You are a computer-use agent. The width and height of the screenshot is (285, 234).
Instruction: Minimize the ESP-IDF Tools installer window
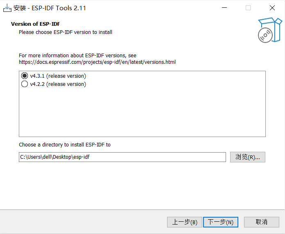tap(224, 8)
